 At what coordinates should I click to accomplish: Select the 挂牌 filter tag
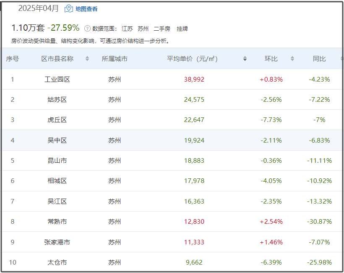click(182, 29)
